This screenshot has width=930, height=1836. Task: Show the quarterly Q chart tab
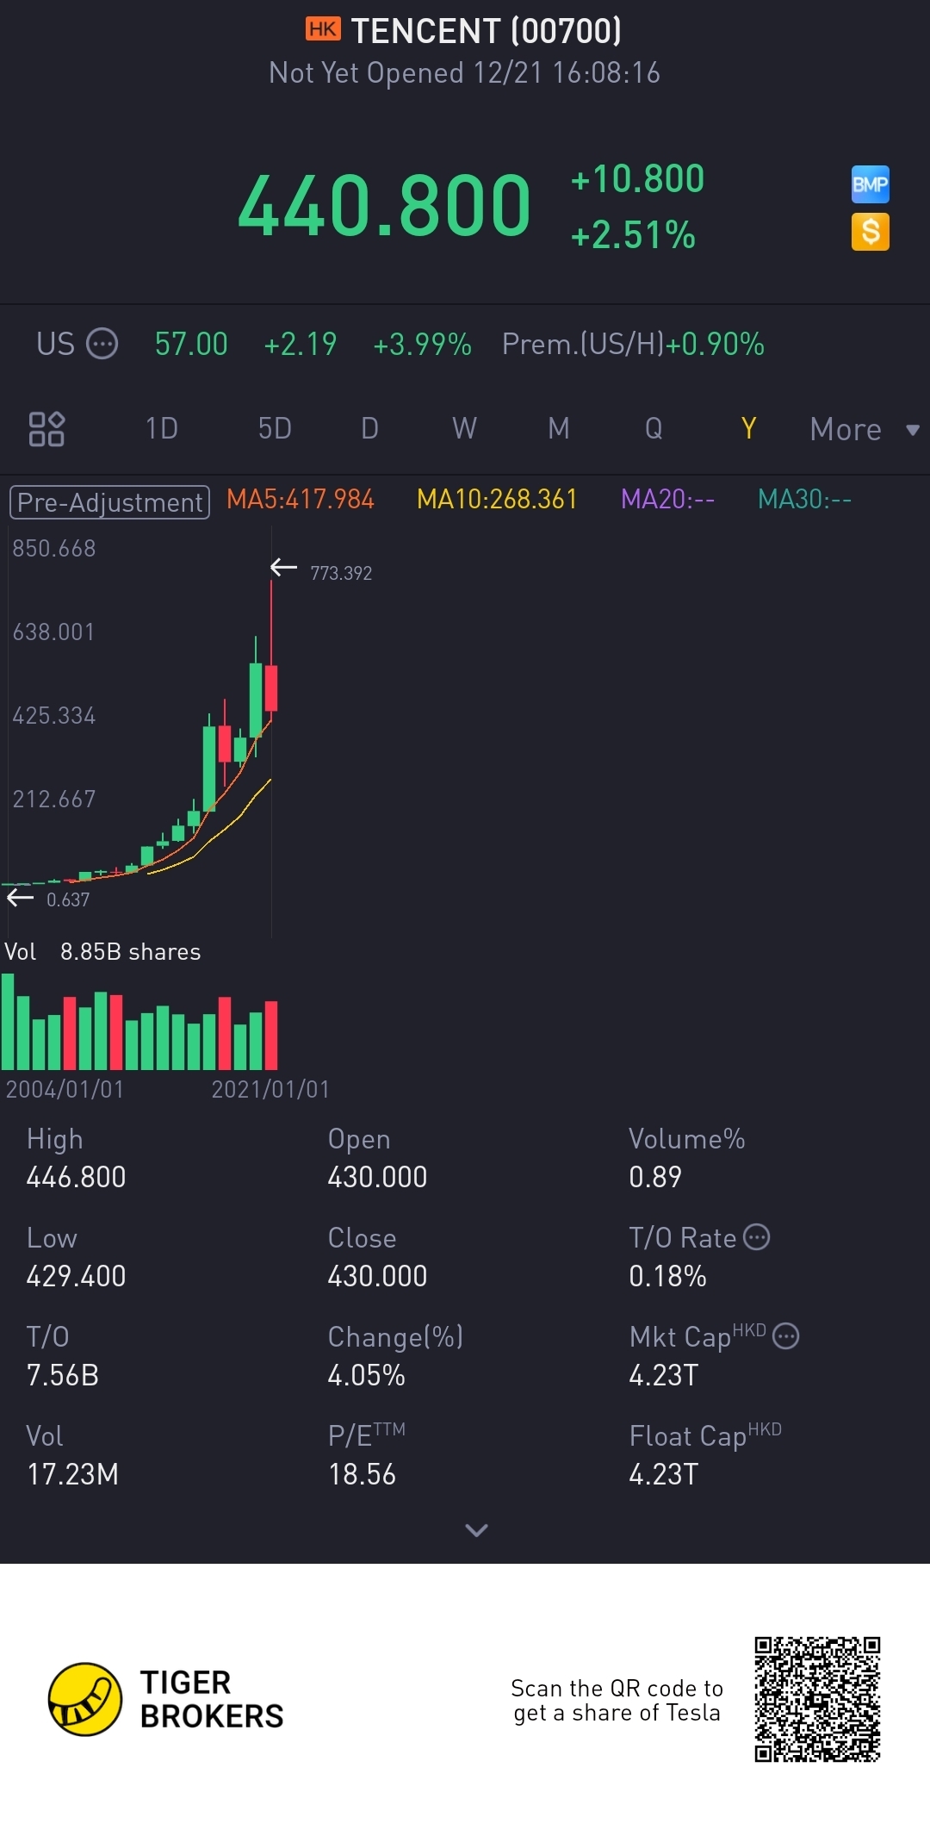coord(654,428)
